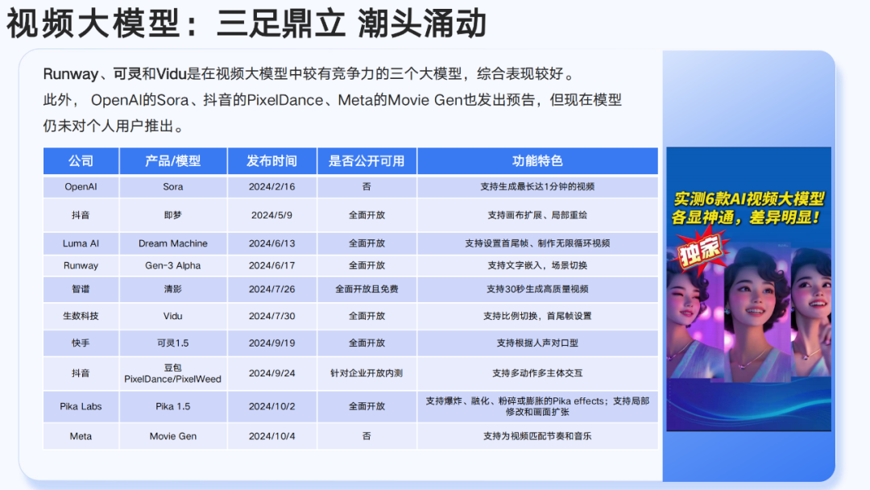Click the 独家 starburst badge

point(700,252)
